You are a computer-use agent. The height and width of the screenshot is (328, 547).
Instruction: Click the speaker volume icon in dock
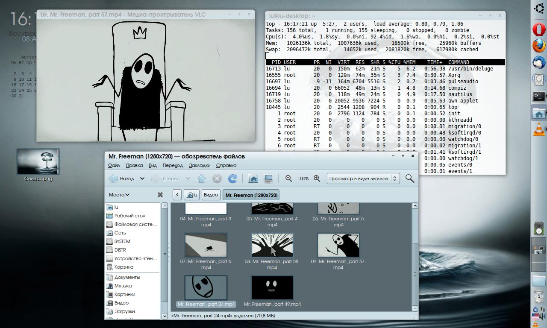pos(542,317)
